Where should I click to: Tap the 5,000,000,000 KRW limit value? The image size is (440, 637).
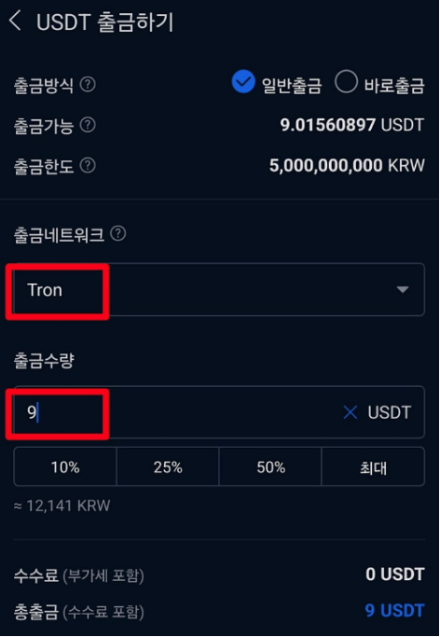(347, 165)
